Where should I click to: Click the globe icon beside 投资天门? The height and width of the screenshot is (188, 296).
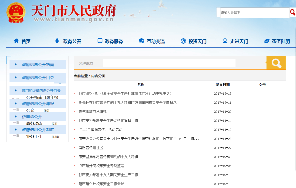pyautogui.click(x=183, y=41)
